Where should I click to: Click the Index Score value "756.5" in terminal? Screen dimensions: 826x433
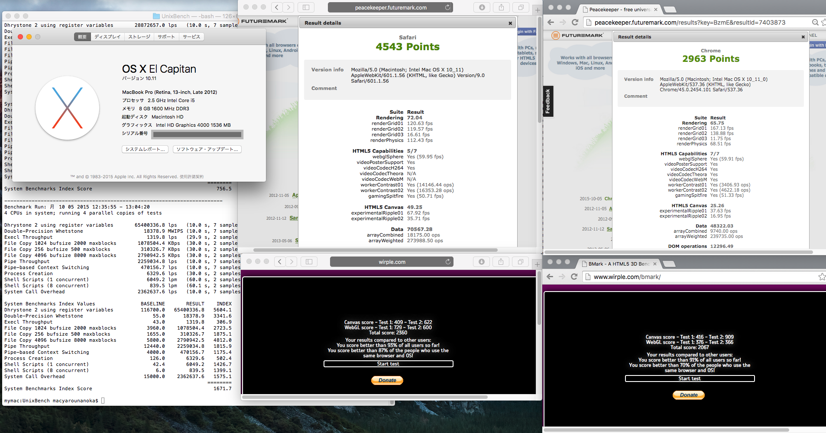224,189
